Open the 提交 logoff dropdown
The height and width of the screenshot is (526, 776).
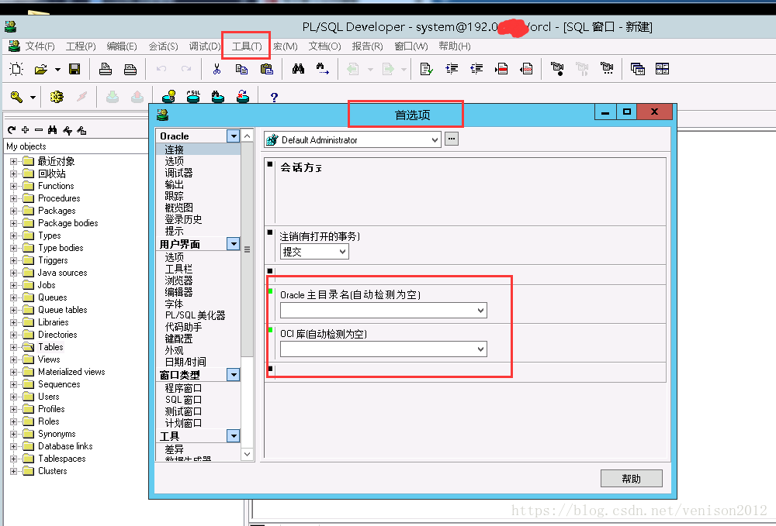point(342,252)
